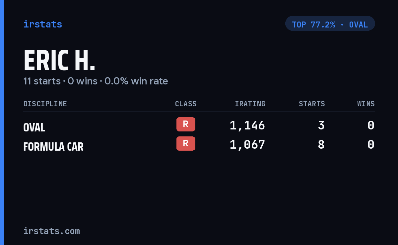Click the Rookie class badge for Oval
398x245 pixels.
(186, 124)
